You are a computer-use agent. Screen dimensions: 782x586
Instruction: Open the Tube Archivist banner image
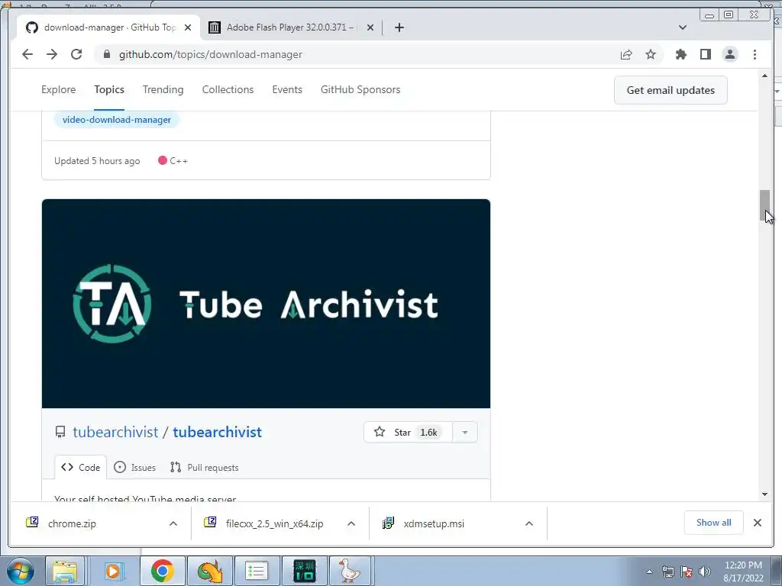click(266, 304)
